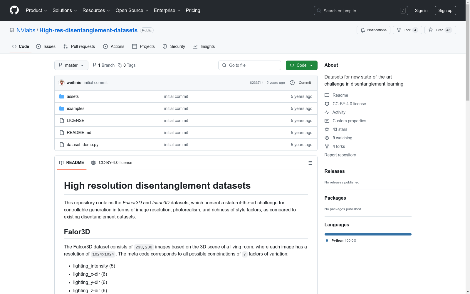Screen dimensions: 470x294
Task: Open the GitHub homepage logo
Action: [14, 10]
